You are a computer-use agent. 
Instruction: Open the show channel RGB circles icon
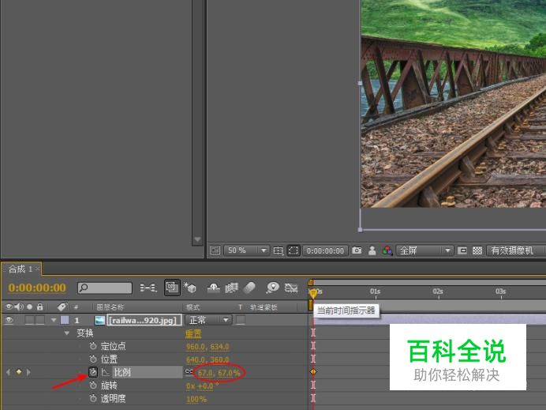(x=387, y=250)
